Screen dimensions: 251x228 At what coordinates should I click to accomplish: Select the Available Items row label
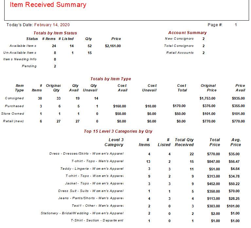23,46
